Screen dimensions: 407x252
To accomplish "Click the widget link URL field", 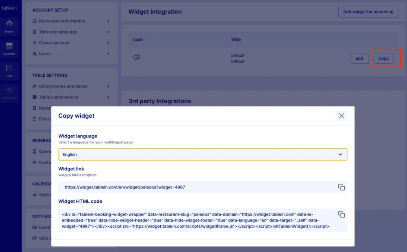I will point(203,187).
